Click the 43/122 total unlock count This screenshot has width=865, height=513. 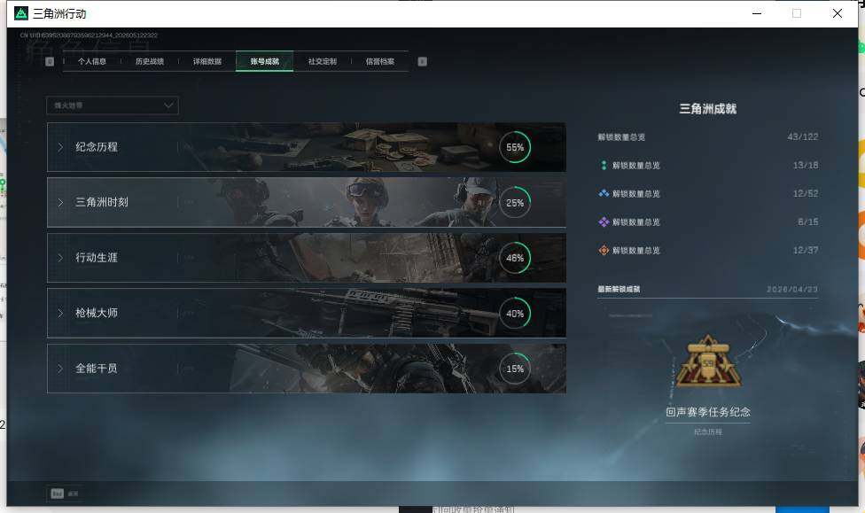coord(803,136)
